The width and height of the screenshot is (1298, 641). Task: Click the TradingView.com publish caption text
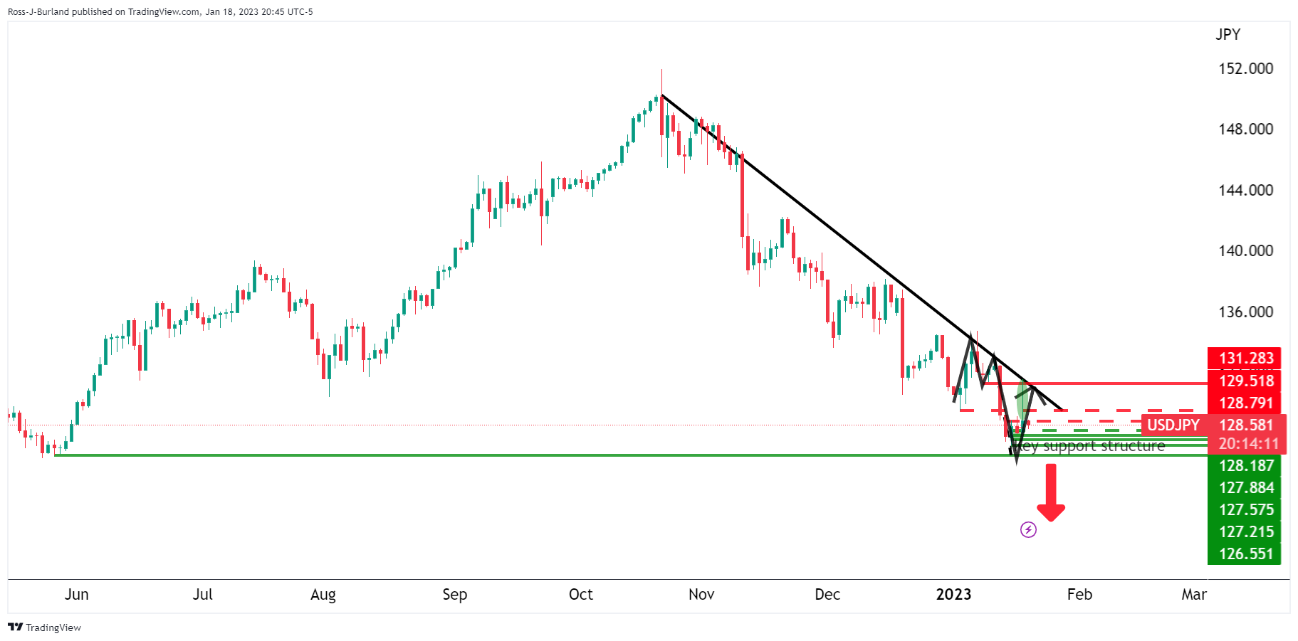point(160,11)
